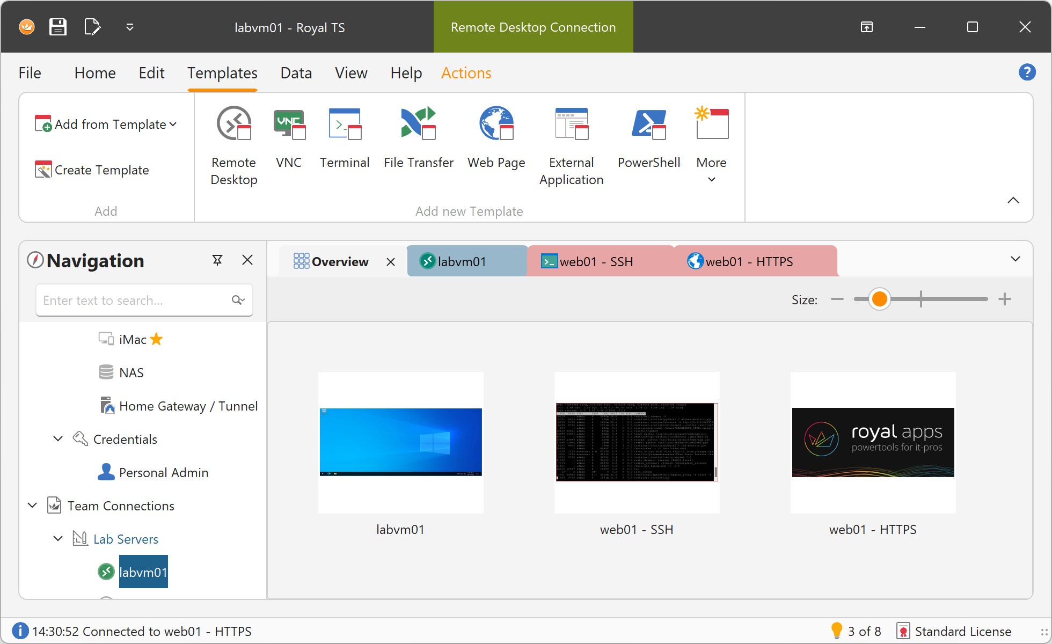Add a new Web Page template
Viewport: 1052px width, 644px height.
(496, 138)
